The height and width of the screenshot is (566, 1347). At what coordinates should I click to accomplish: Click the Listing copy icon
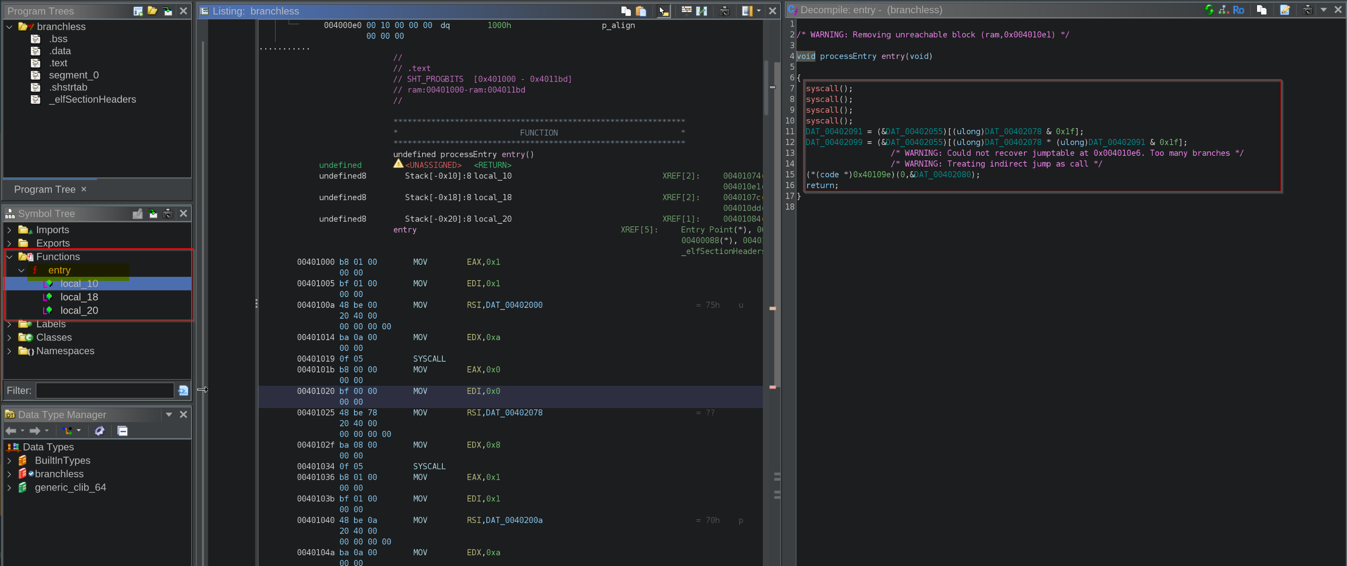(x=626, y=11)
